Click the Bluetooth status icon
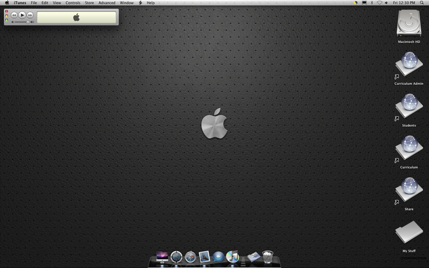 tap(372, 3)
